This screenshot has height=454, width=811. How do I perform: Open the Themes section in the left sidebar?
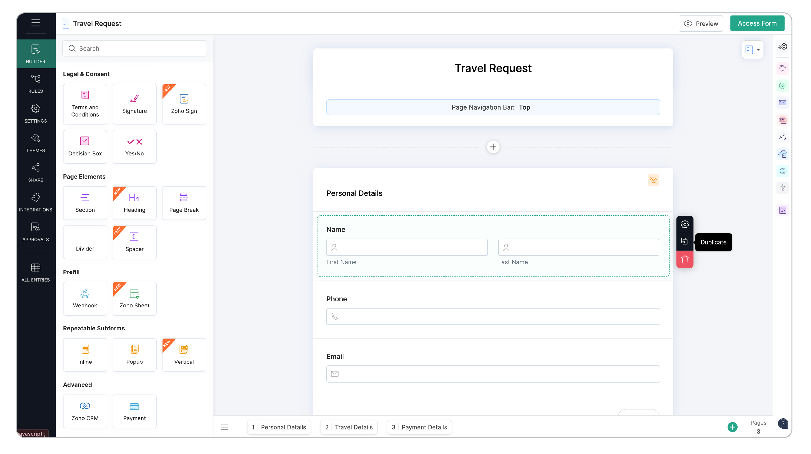(35, 143)
